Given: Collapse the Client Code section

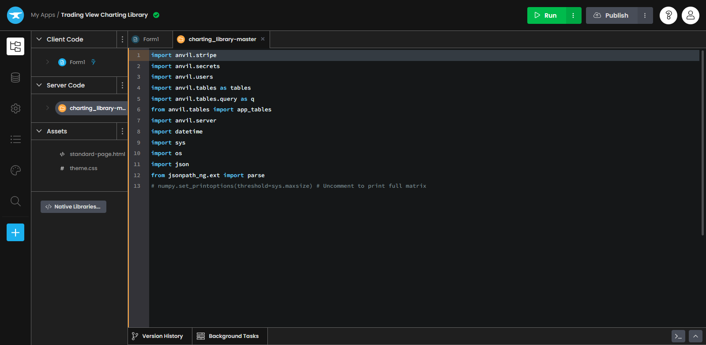Looking at the screenshot, I should pos(39,39).
